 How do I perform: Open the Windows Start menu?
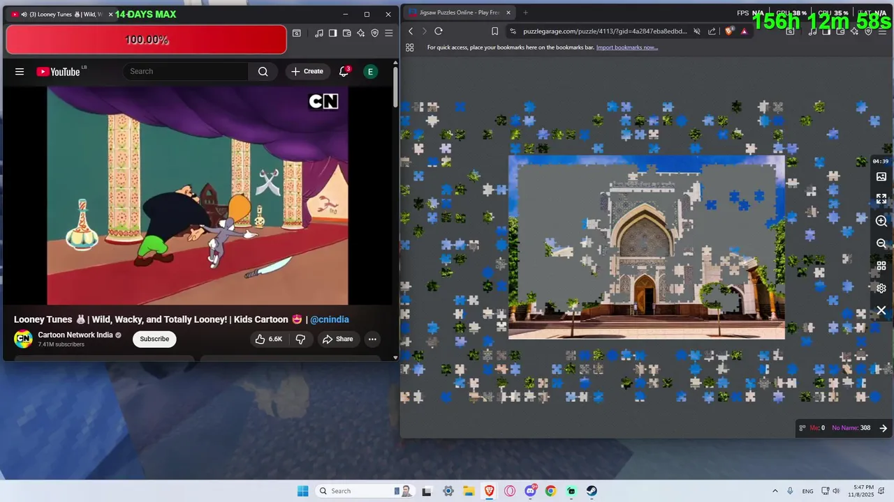pos(302,491)
